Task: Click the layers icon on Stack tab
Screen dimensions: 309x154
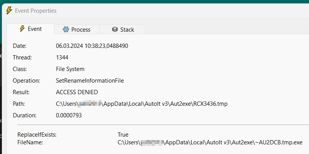Action: [115, 30]
